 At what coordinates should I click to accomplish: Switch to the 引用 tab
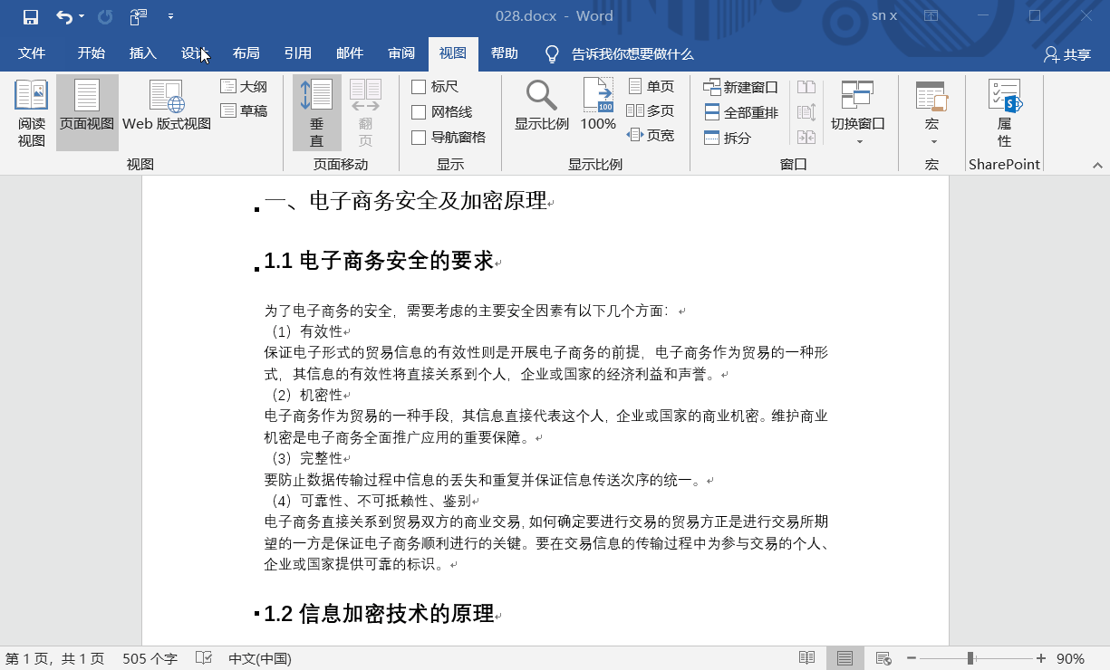297,53
